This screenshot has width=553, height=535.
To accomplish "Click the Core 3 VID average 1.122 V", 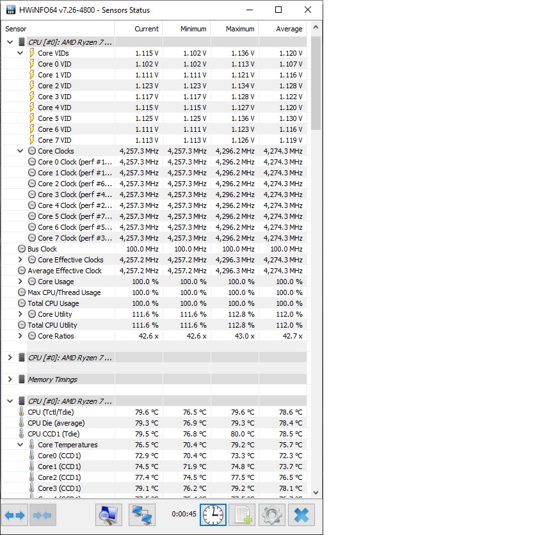I will (x=291, y=97).
